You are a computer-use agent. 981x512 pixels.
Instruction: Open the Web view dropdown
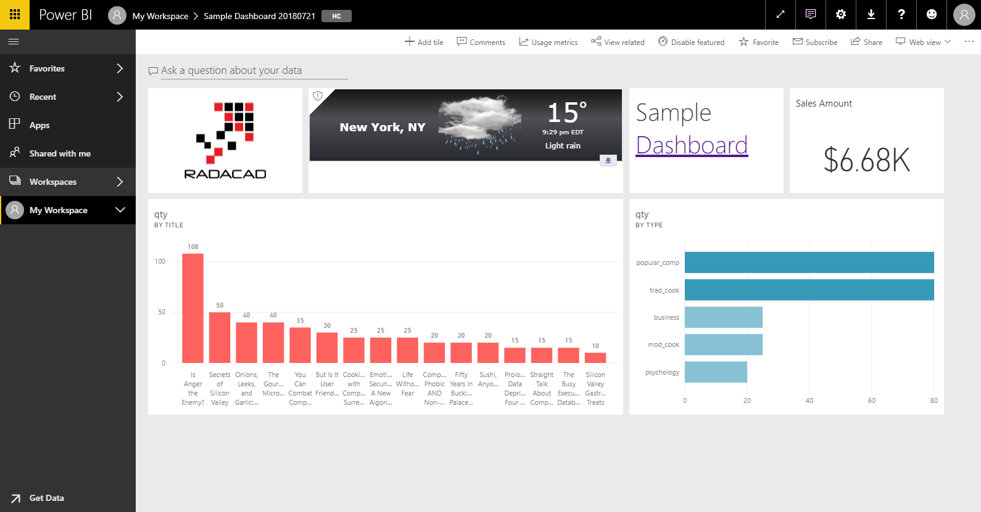pyautogui.click(x=923, y=42)
